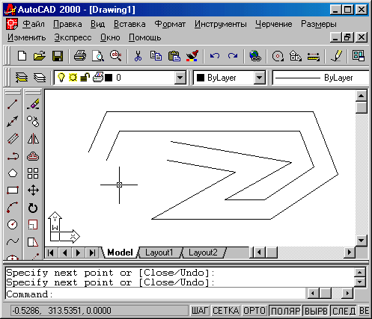Select the Line drawing tool

tap(13, 105)
